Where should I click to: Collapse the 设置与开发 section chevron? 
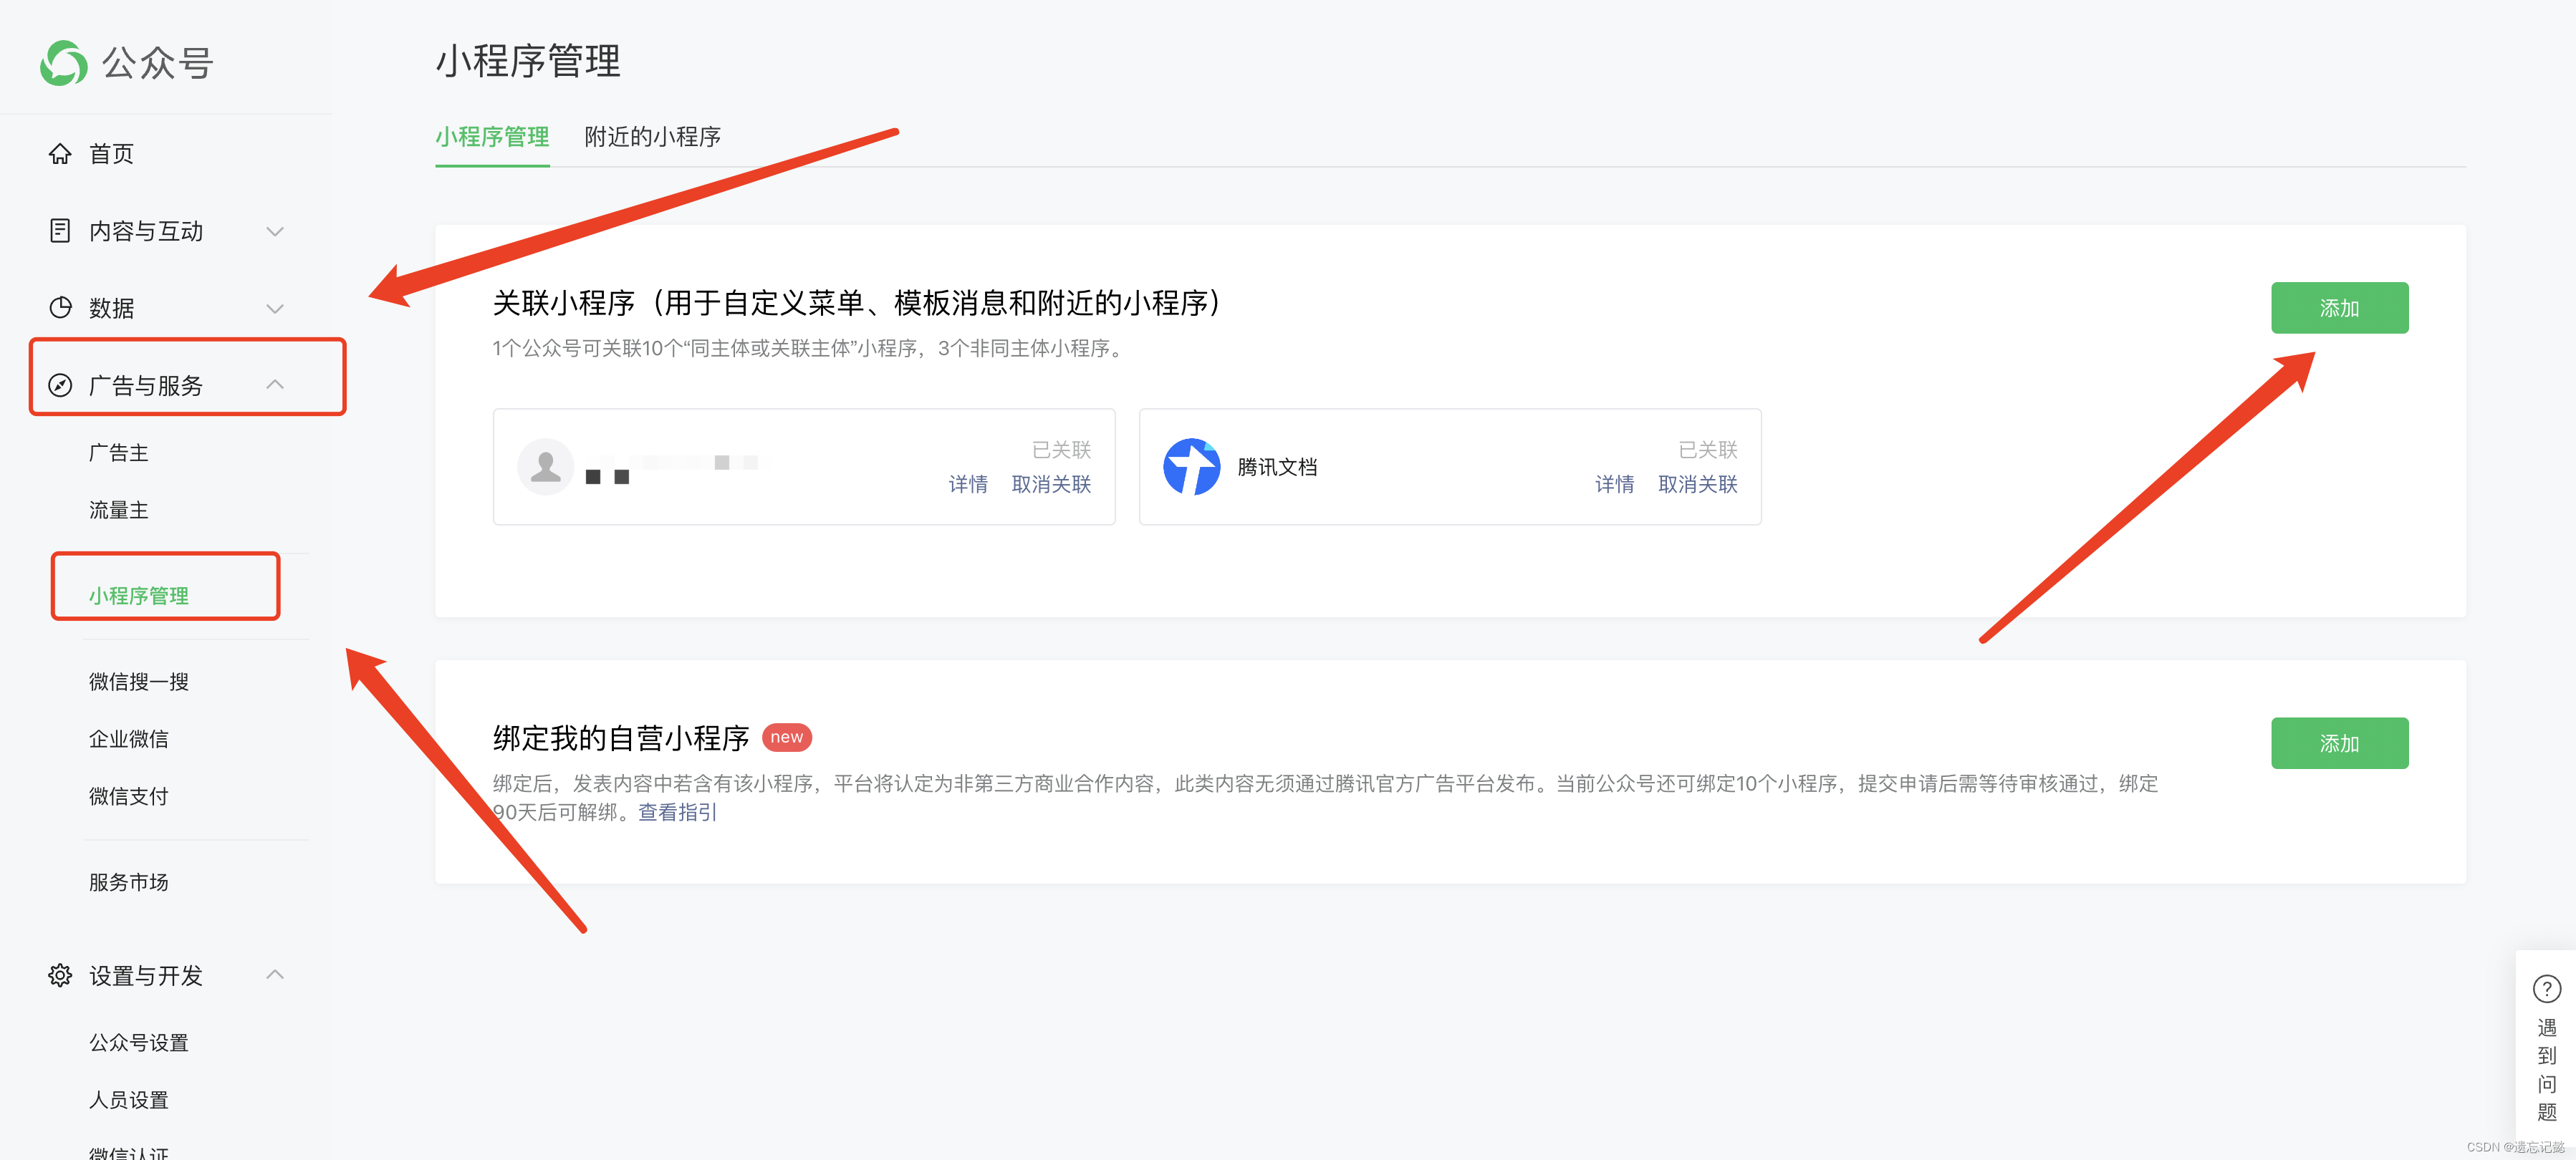pyautogui.click(x=275, y=975)
